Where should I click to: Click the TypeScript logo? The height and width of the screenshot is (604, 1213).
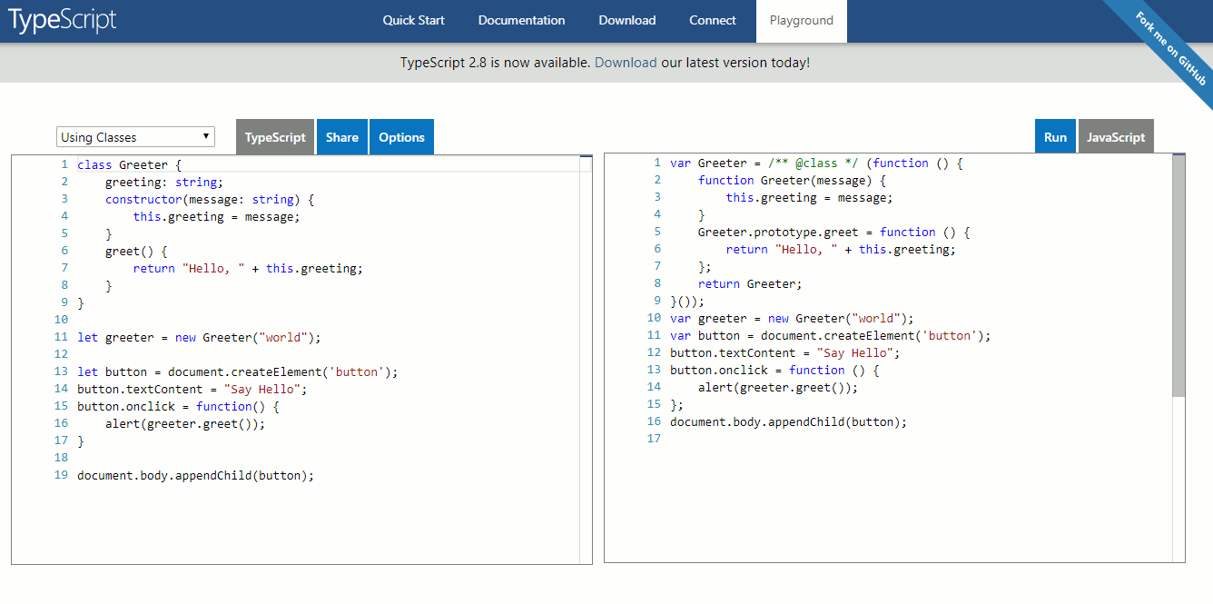[64, 21]
